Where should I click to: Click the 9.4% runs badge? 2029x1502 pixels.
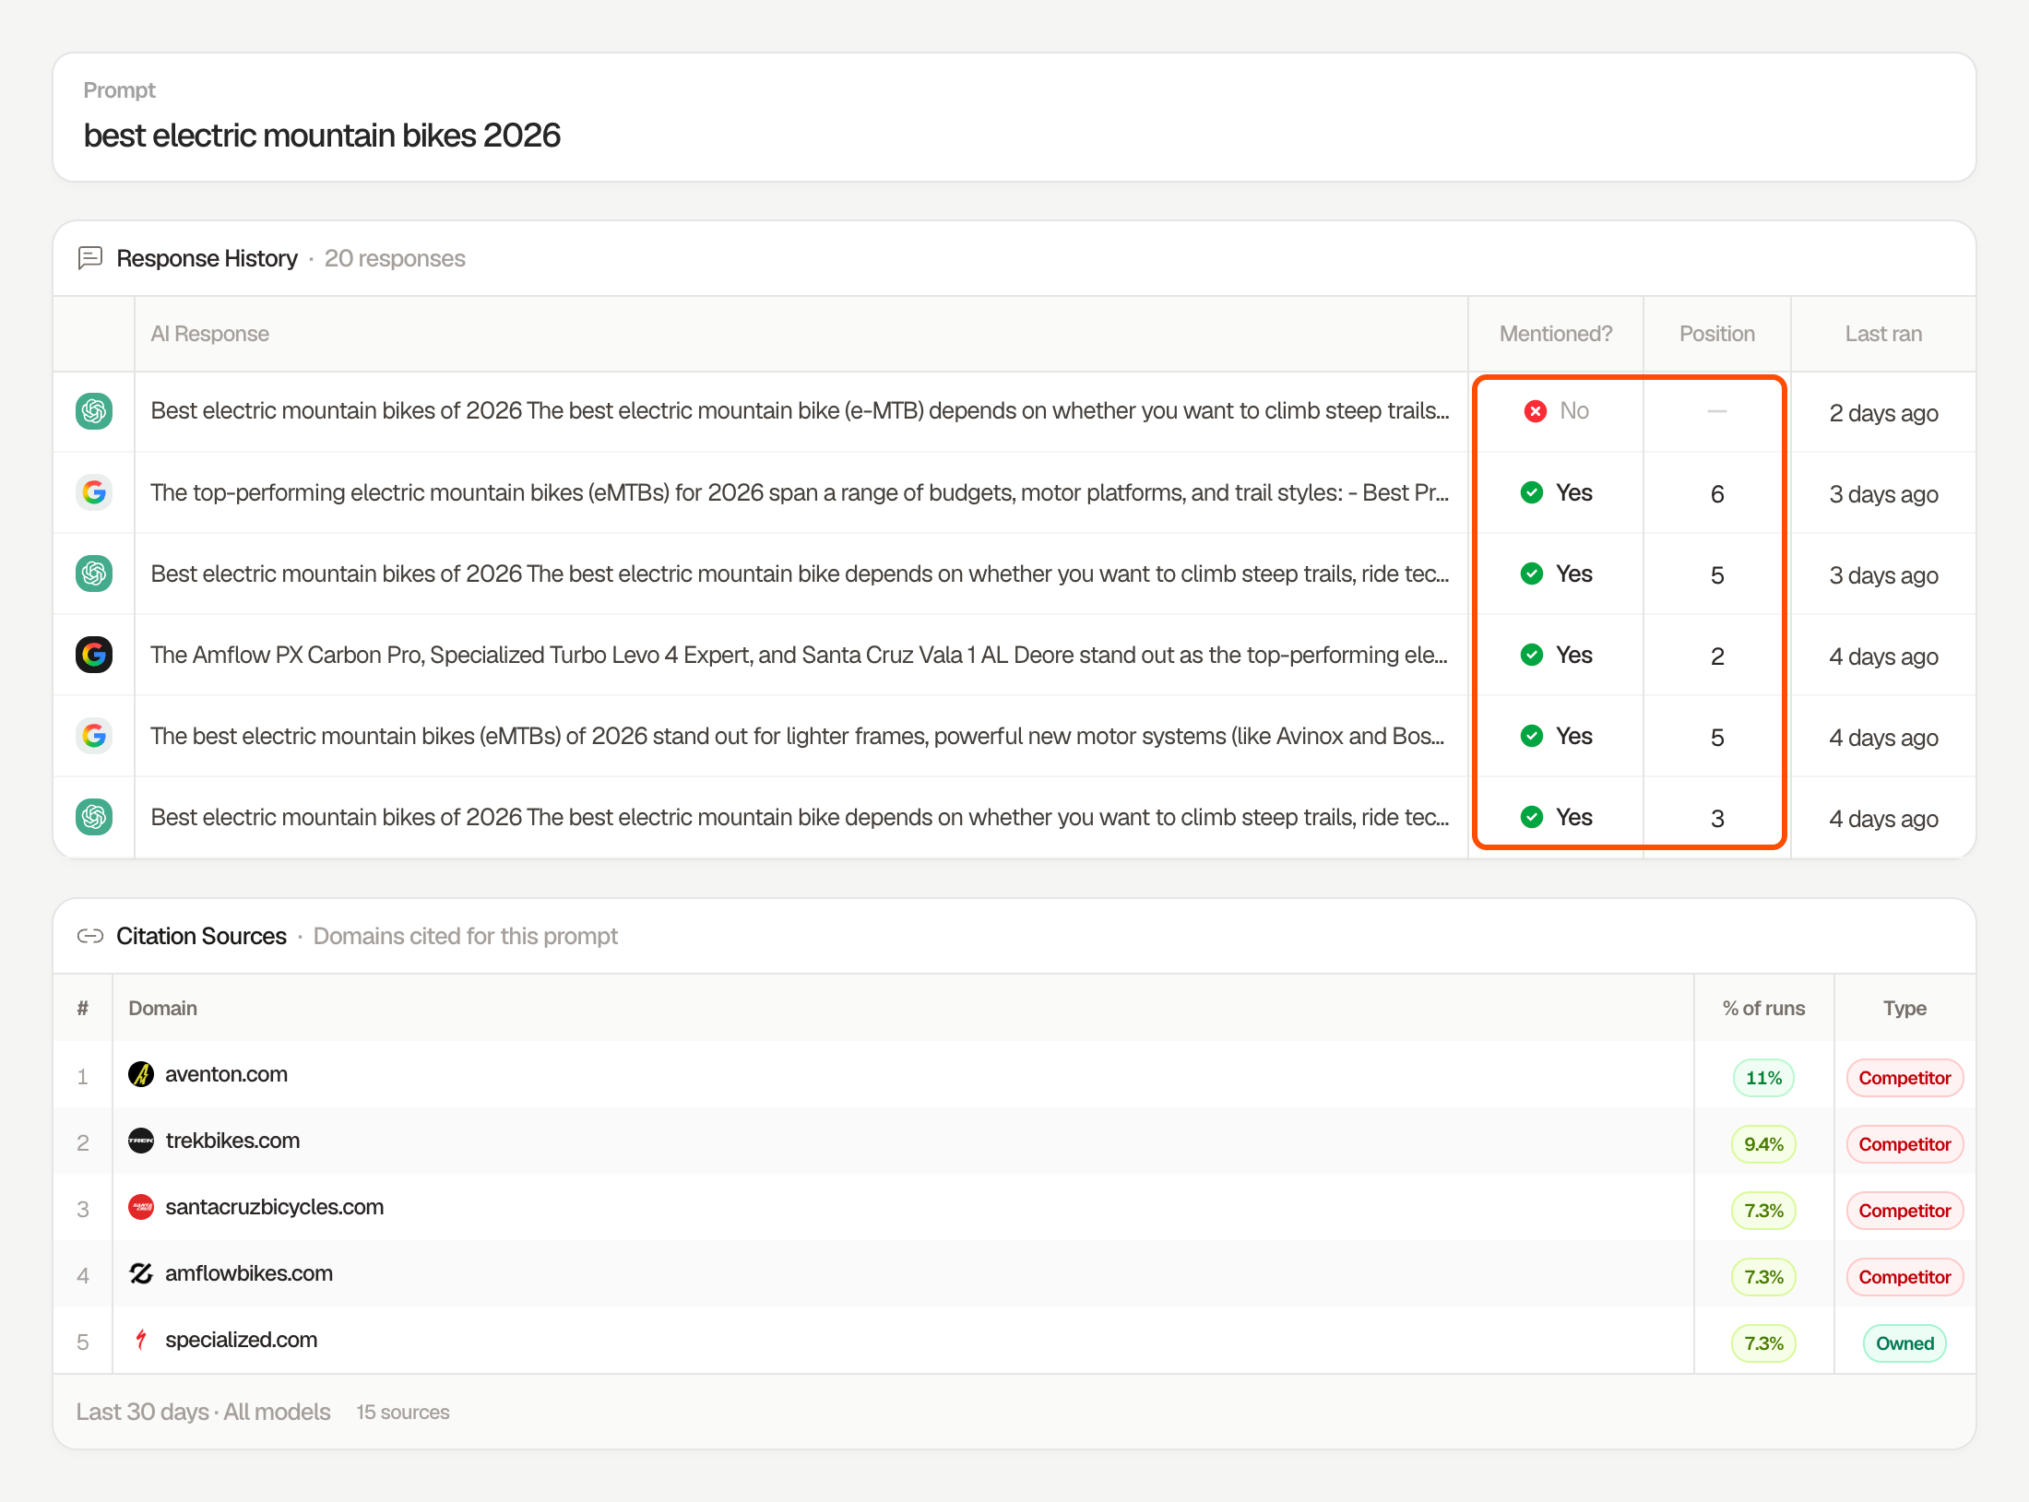[x=1763, y=1144]
